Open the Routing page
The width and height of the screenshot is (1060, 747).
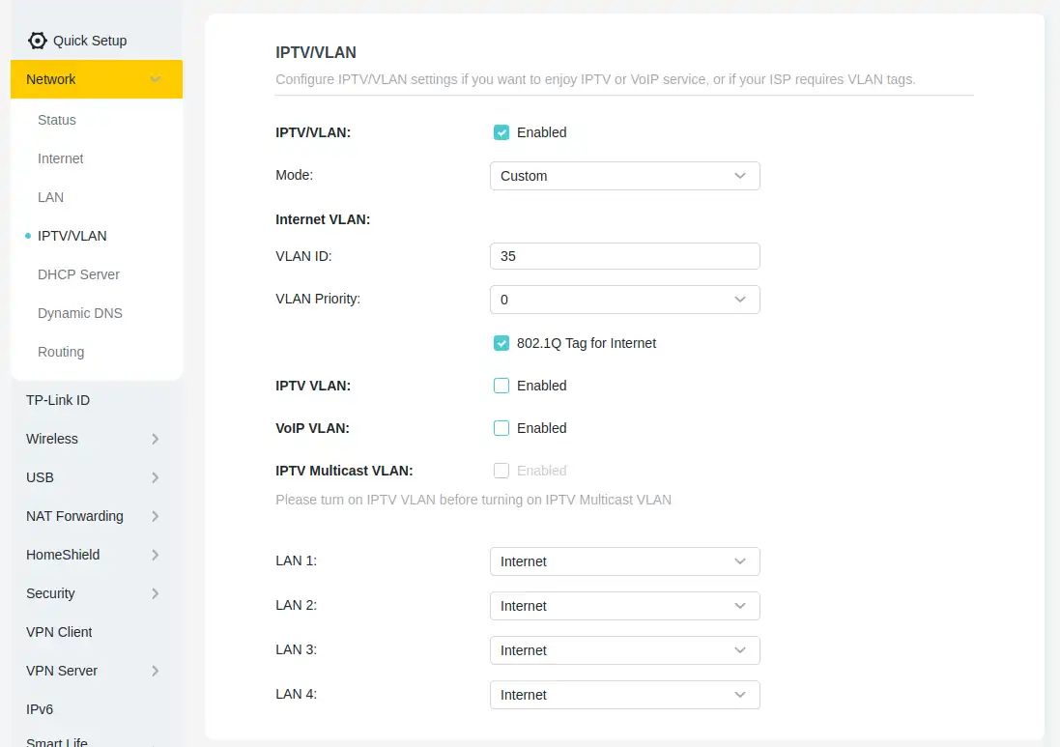click(61, 352)
